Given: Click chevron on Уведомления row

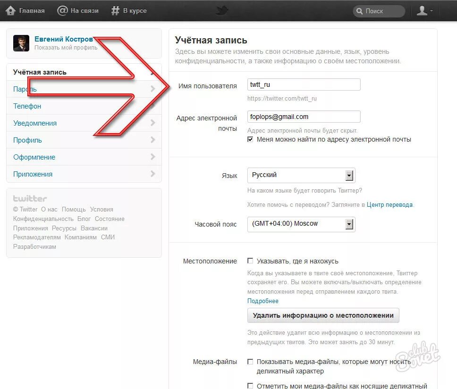Looking at the screenshot, I should coord(152,123).
